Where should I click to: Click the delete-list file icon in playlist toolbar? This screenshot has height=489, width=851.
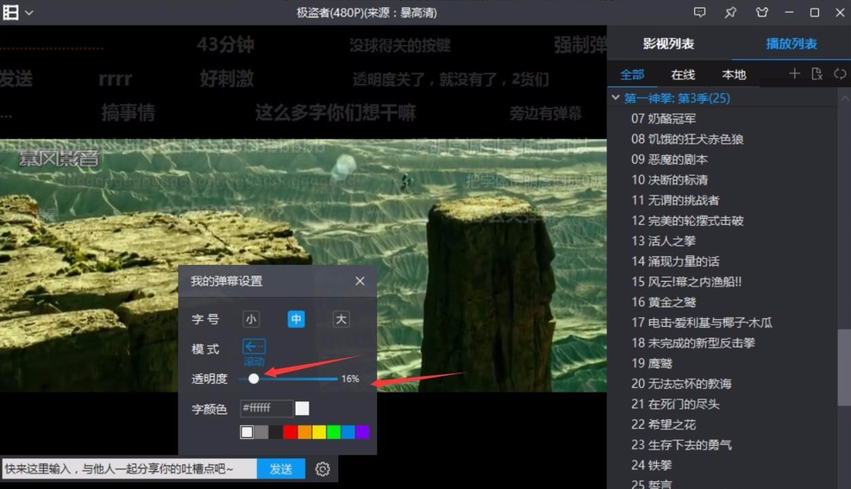click(x=817, y=73)
